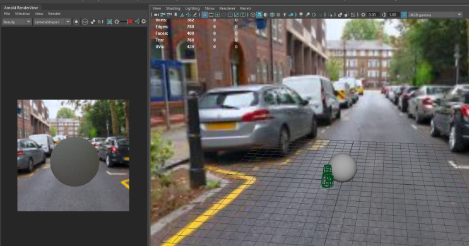
Task: Open the Renderer menu
Action: 227,8
